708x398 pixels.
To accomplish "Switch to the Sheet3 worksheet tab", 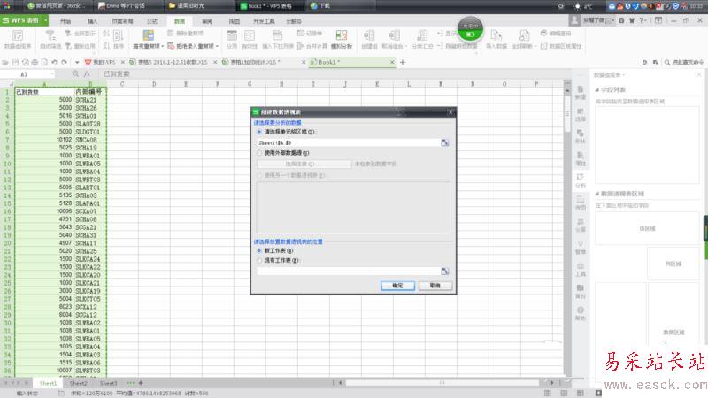I will pos(108,383).
